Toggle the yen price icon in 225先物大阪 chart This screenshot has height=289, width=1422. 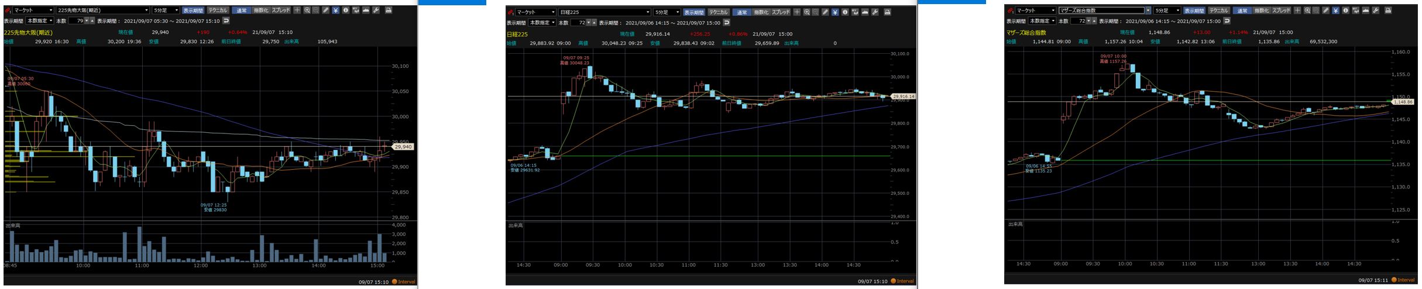(335, 11)
